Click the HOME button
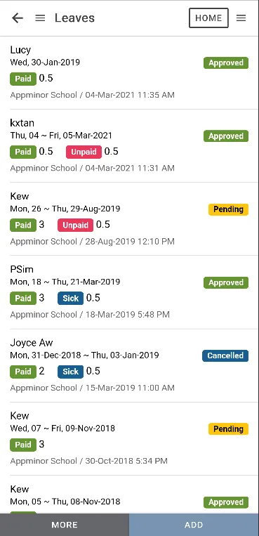259x536 pixels. [x=208, y=18]
